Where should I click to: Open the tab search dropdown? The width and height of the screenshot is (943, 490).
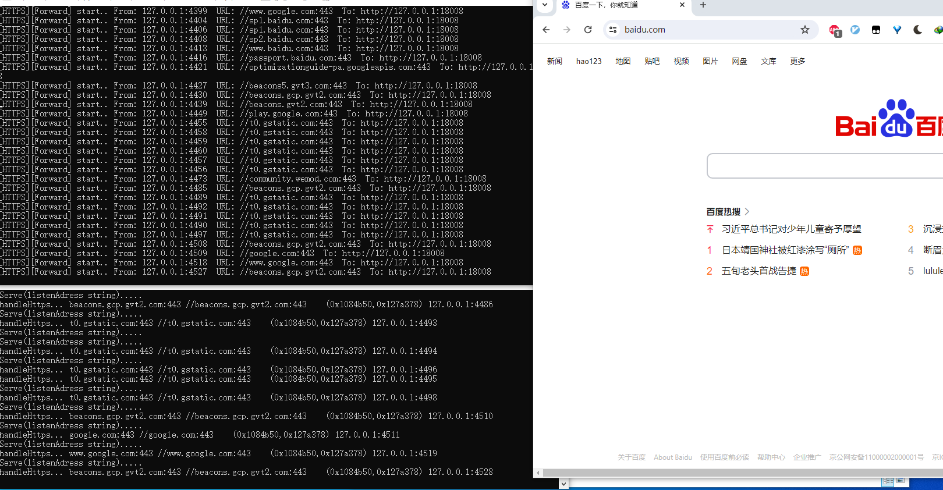click(544, 5)
